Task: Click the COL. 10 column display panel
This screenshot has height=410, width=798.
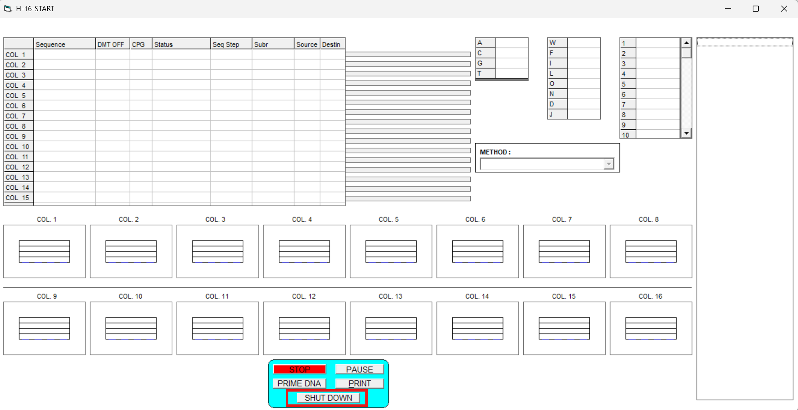Action: click(x=131, y=328)
